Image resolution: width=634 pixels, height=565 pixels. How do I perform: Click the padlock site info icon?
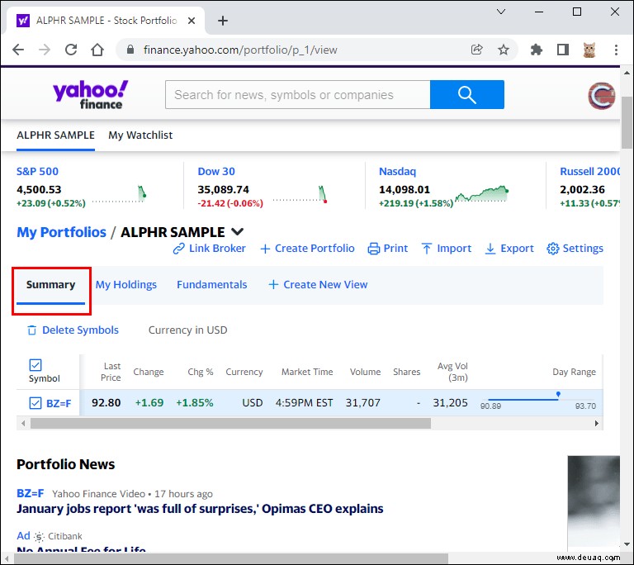[130, 50]
